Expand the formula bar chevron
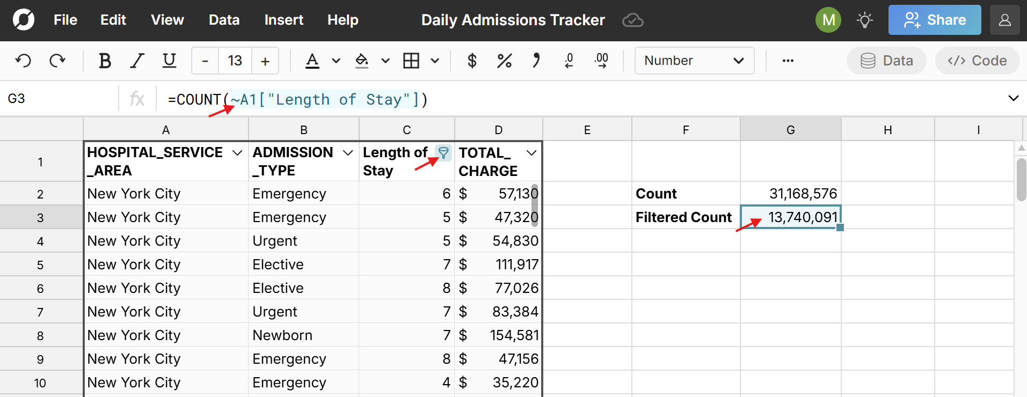 [x=1014, y=98]
